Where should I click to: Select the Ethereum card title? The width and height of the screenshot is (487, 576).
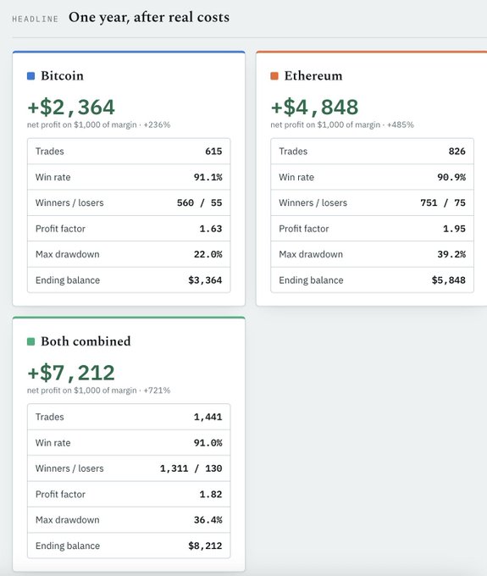[313, 75]
